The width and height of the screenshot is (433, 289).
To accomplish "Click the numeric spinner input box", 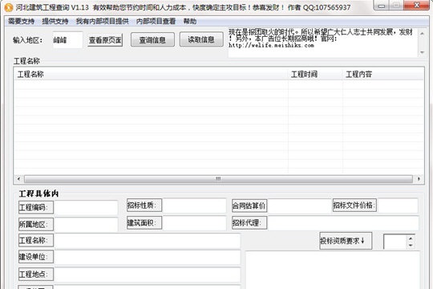I will coord(395,242).
